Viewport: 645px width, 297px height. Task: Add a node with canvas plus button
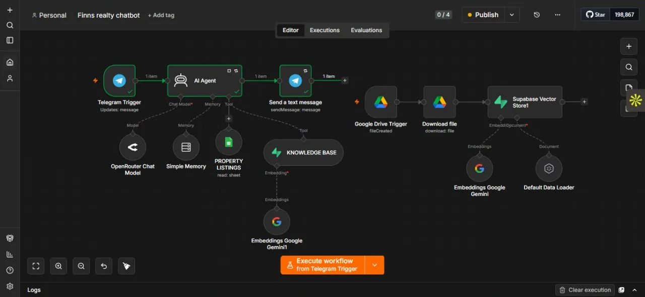tap(628, 46)
